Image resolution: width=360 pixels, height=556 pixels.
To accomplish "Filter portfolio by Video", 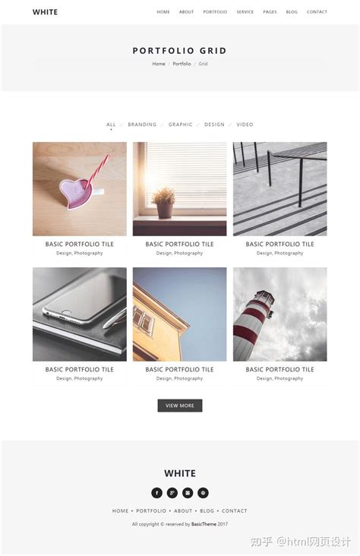I will (x=245, y=125).
